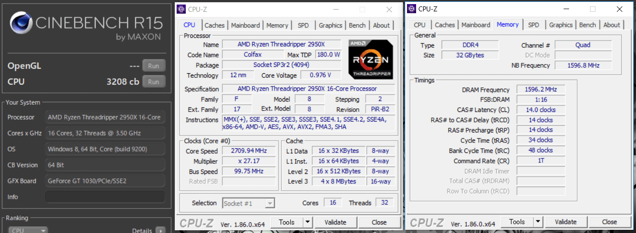This screenshot has width=636, height=233.
Task: Click Close button at bottom of left CPU-Z
Action: click(x=379, y=223)
